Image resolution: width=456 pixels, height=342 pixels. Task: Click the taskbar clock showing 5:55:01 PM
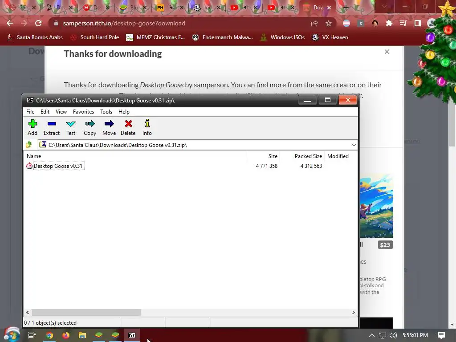coord(415,335)
